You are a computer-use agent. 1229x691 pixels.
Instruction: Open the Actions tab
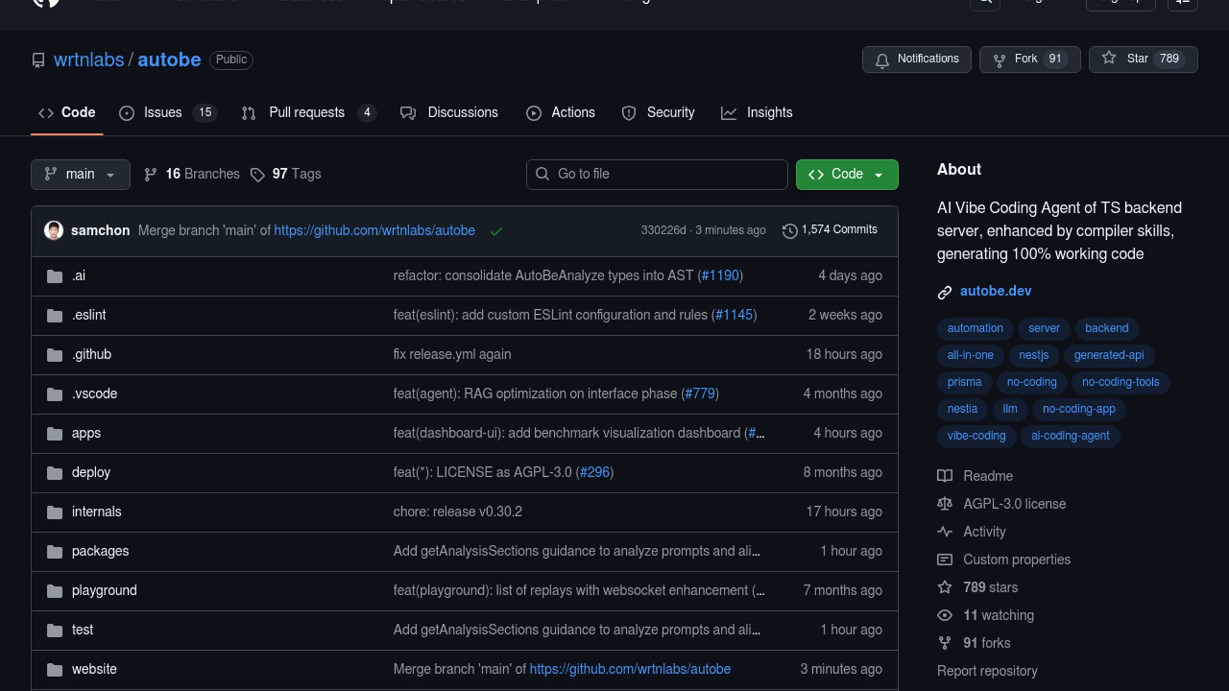[572, 113]
